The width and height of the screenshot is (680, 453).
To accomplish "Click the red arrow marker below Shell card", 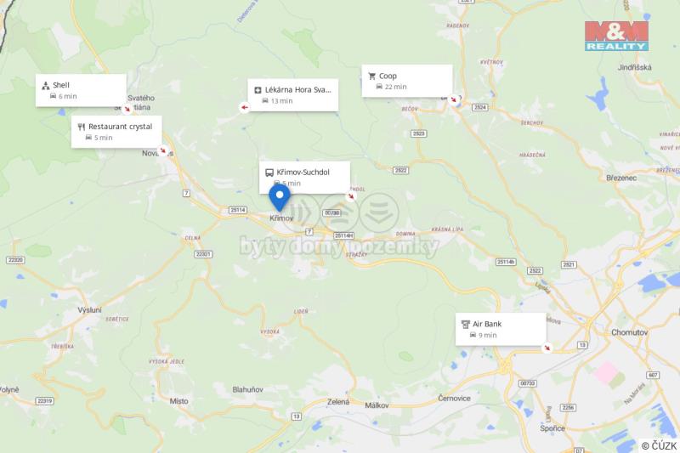I will tap(127, 109).
